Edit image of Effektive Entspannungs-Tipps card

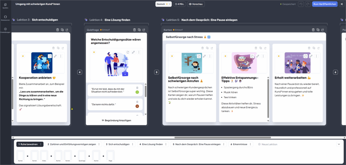(258, 56)
